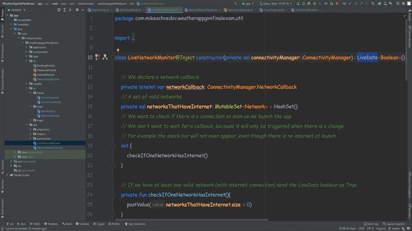Open the Run tool window button
The width and height of the screenshot is (412, 231).
21,224
